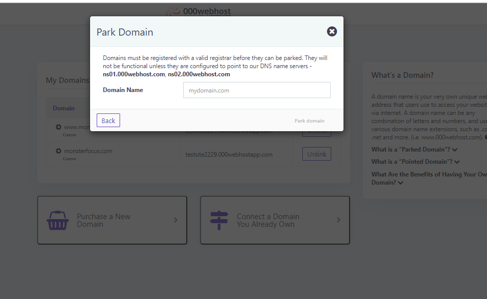Click the signpost icon
This screenshot has width=487, height=299.
click(x=219, y=220)
